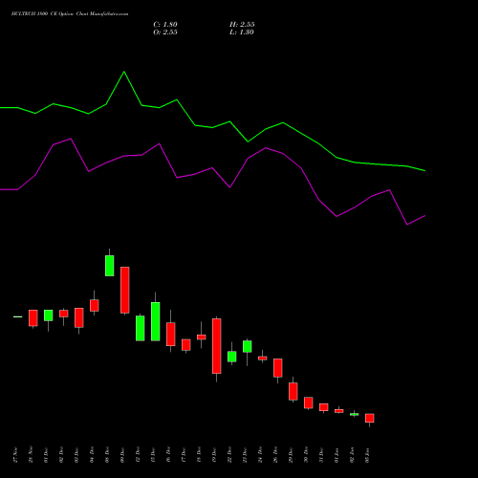
Task: Click the '23 Dec' date label
Action: click(245, 455)
